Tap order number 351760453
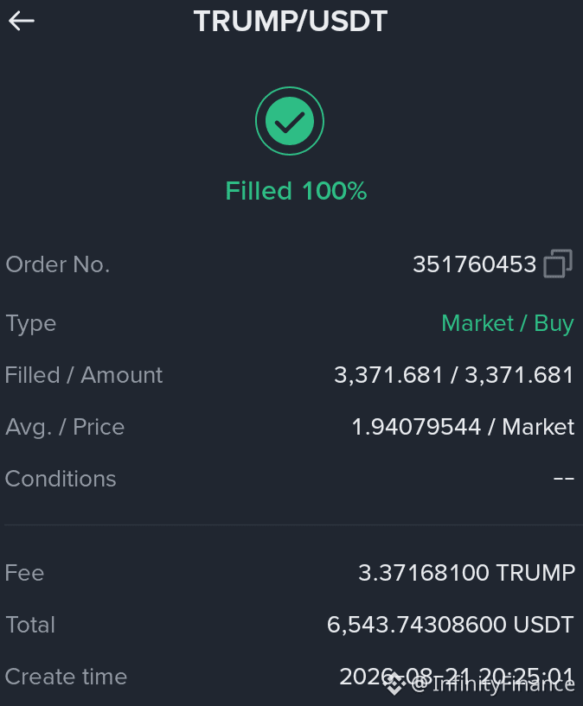 pos(474,264)
